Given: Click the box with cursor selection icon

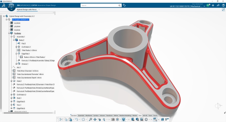Looking at the screenshot, I should coord(155,119).
